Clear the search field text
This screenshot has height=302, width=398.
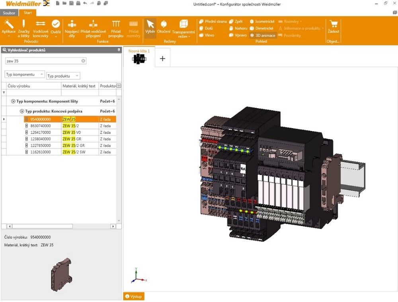pos(83,61)
